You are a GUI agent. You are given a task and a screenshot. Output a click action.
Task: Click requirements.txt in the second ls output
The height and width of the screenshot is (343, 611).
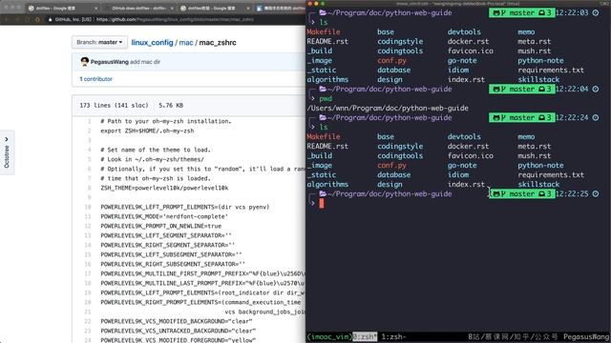[551, 175]
